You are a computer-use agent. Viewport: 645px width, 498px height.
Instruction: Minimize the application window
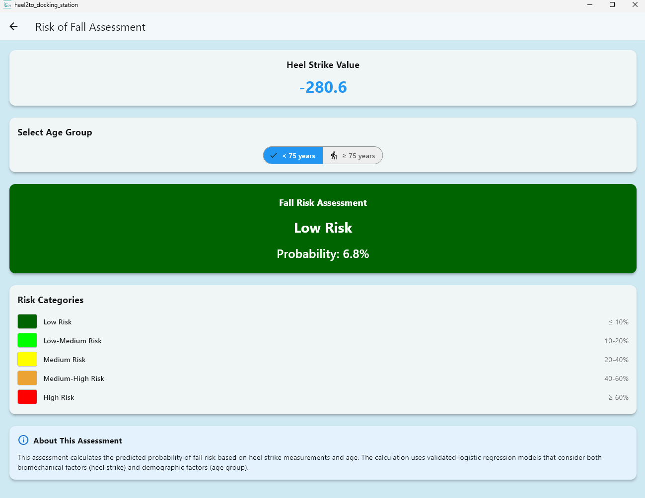click(590, 5)
